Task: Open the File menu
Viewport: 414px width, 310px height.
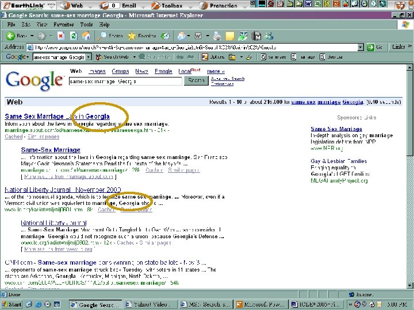Action: coord(11,25)
